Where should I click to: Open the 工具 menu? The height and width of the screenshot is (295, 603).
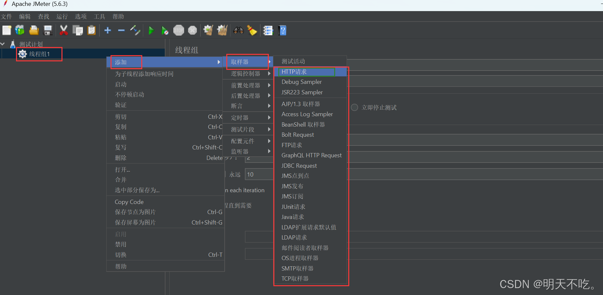tap(99, 16)
